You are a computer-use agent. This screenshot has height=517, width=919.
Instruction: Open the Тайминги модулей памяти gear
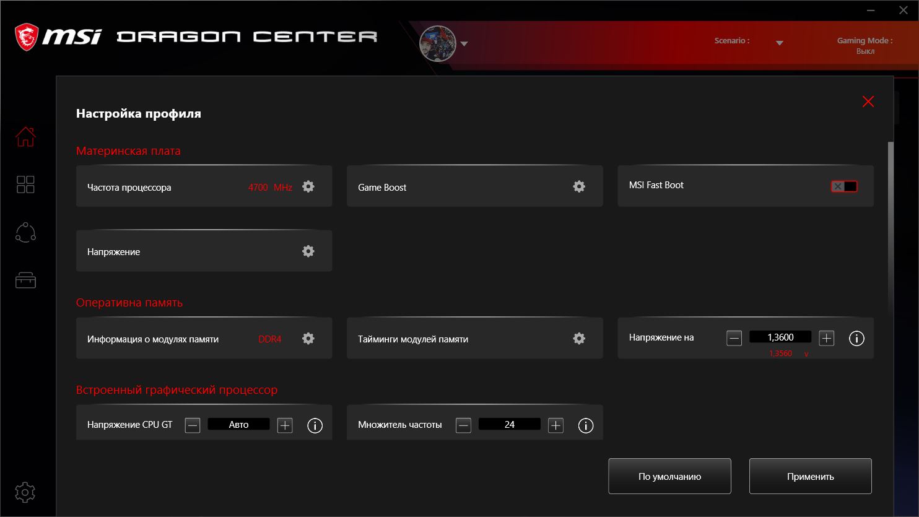click(579, 338)
